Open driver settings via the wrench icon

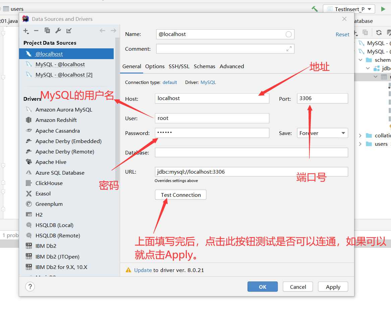(58, 31)
